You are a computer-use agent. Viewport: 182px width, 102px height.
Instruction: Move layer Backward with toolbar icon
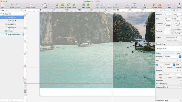coord(134,5)
